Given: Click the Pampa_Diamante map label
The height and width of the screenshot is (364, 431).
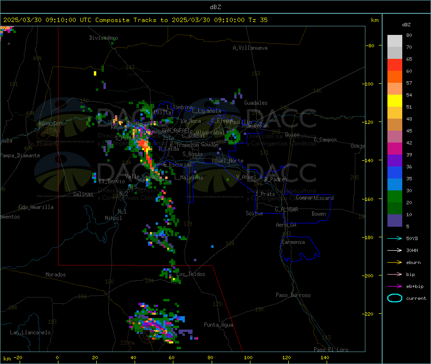Looking at the screenshot, I should point(20,155).
